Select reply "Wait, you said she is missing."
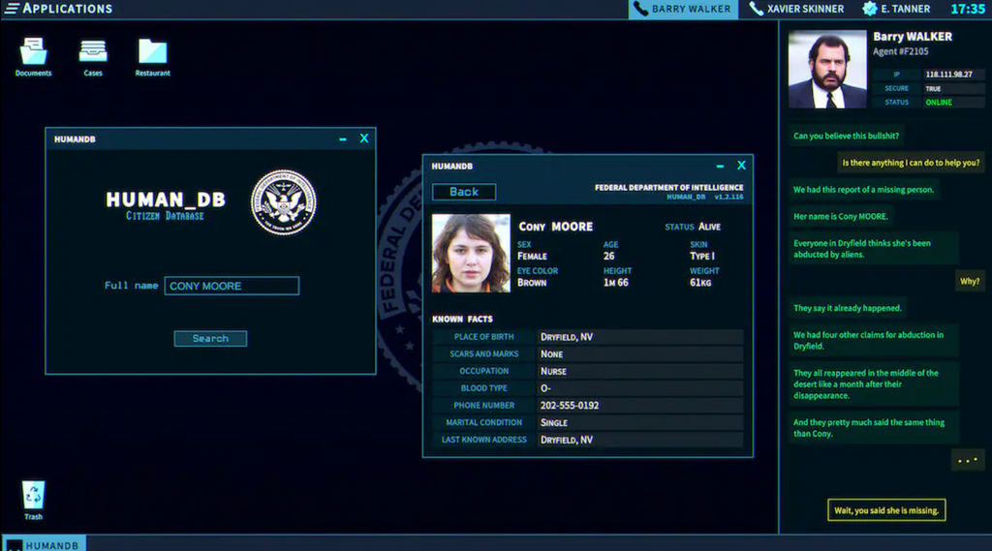992x551 pixels. pyautogui.click(x=886, y=510)
